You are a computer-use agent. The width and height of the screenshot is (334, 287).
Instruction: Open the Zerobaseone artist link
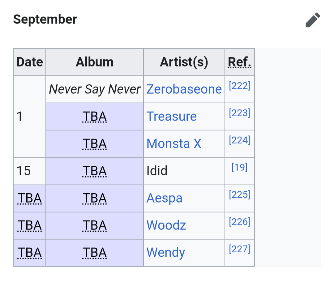[184, 89]
